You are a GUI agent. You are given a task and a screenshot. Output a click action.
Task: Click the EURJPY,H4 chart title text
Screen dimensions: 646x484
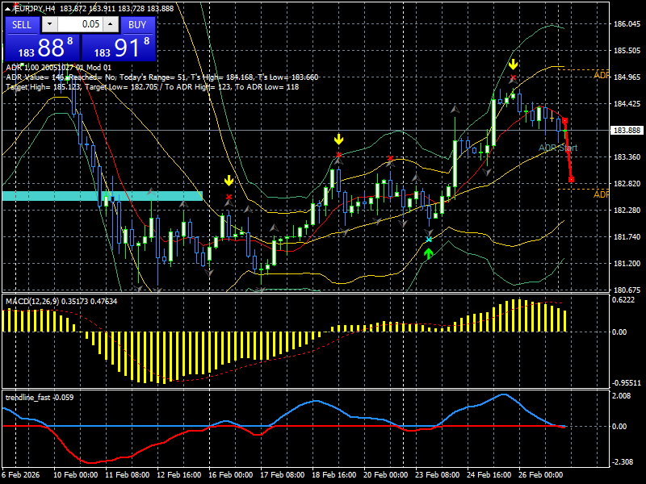click(x=35, y=9)
